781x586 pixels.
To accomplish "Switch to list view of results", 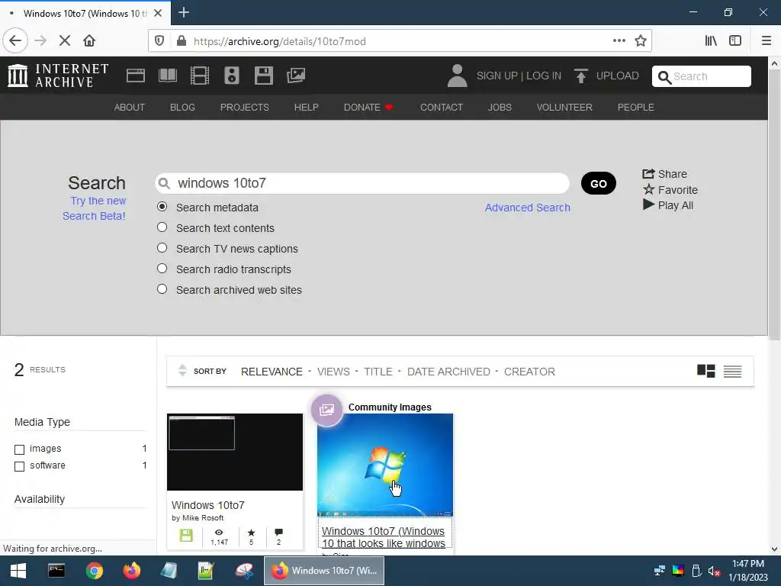I will tap(733, 372).
